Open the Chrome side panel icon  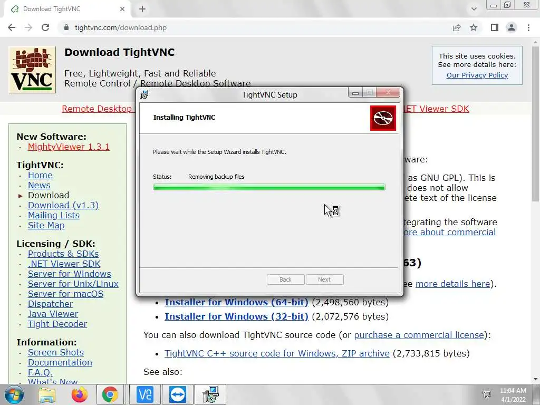495,27
